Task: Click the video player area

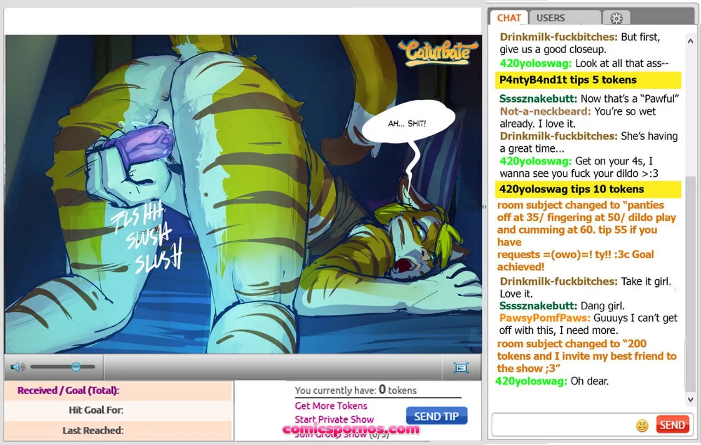Action: (x=243, y=194)
